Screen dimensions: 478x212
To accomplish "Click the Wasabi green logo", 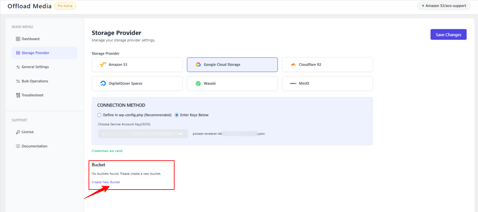I will click(198, 84).
